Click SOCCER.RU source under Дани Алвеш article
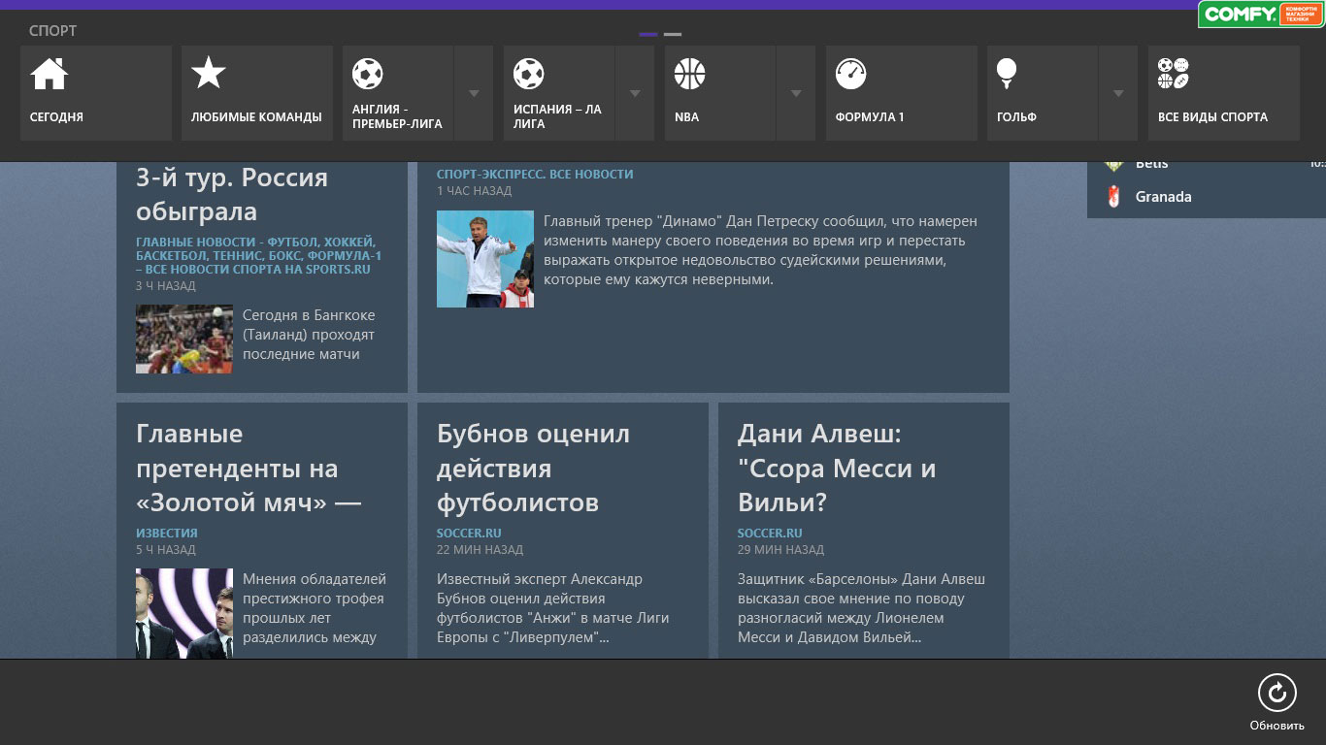This screenshot has width=1326, height=745. 770,533
